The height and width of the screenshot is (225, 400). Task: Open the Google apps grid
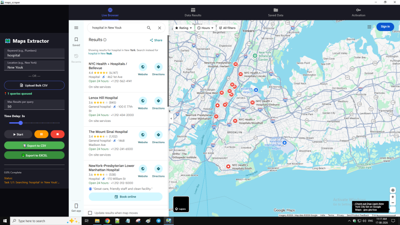pos(369,27)
